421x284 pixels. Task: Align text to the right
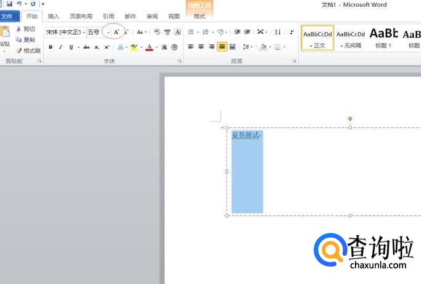point(212,47)
